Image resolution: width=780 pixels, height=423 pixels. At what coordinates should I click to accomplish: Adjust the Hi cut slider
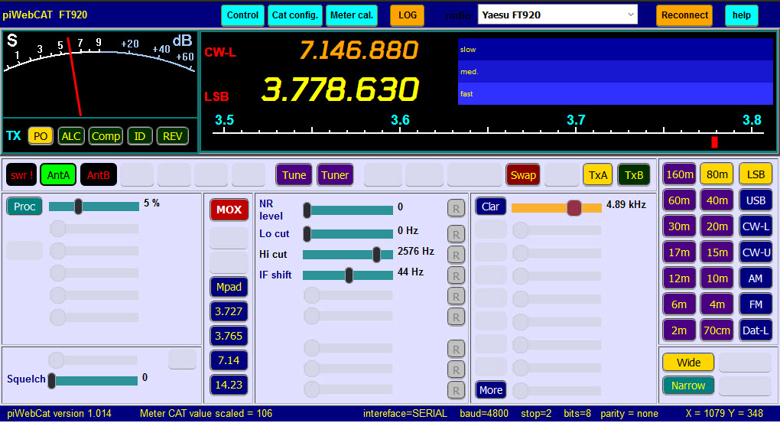point(348,254)
